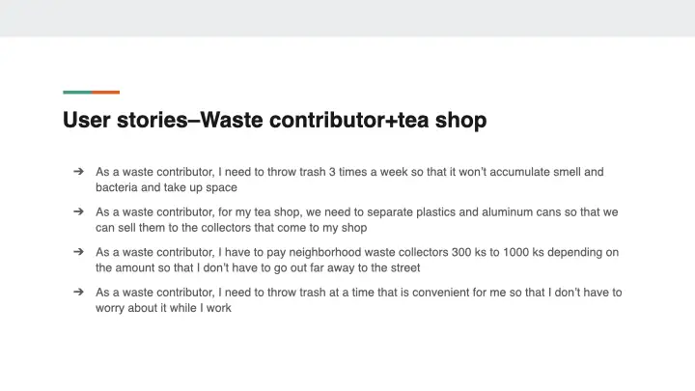Click the arrow bullet beside the tea shop story

[x=77, y=211]
